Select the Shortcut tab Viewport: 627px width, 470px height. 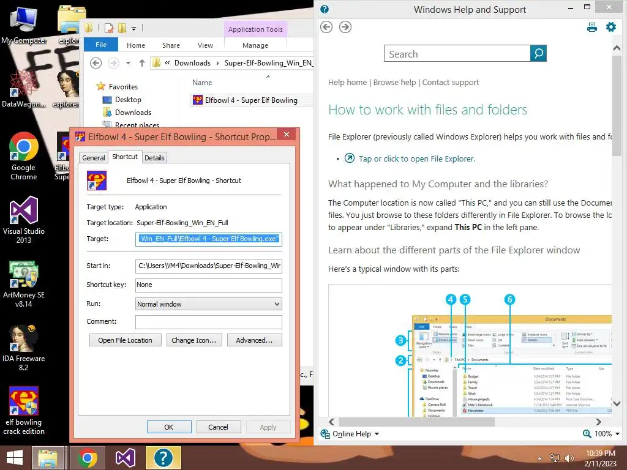[x=125, y=157]
